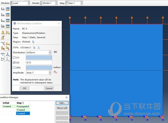This screenshot has height=123, width=168.
Task: Click the Activate button
Action: [62, 118]
